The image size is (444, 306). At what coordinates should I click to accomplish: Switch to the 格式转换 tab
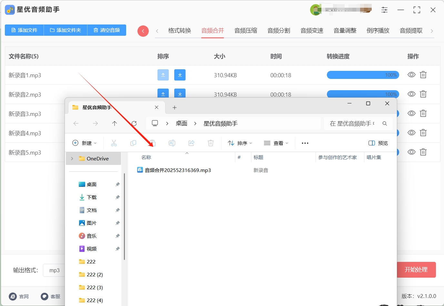[x=180, y=31]
